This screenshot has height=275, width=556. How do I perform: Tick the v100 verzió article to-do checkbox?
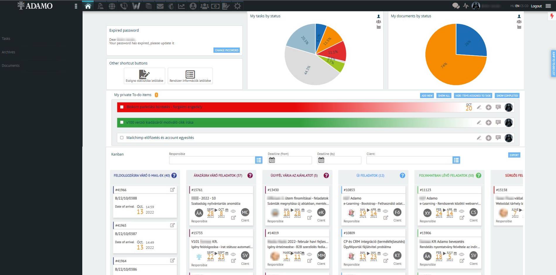click(x=122, y=123)
